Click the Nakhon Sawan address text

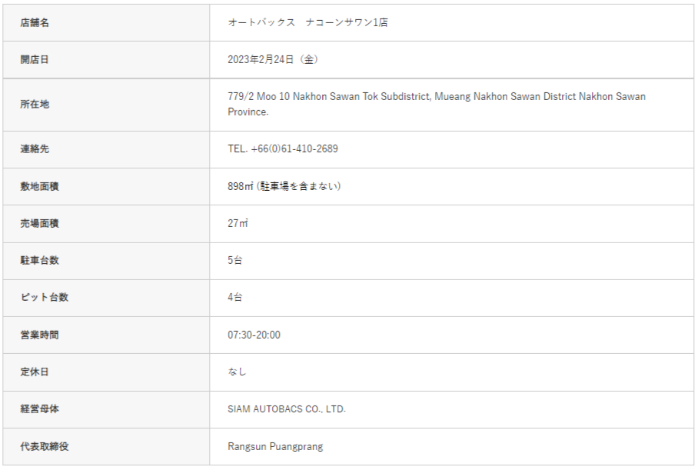click(436, 104)
